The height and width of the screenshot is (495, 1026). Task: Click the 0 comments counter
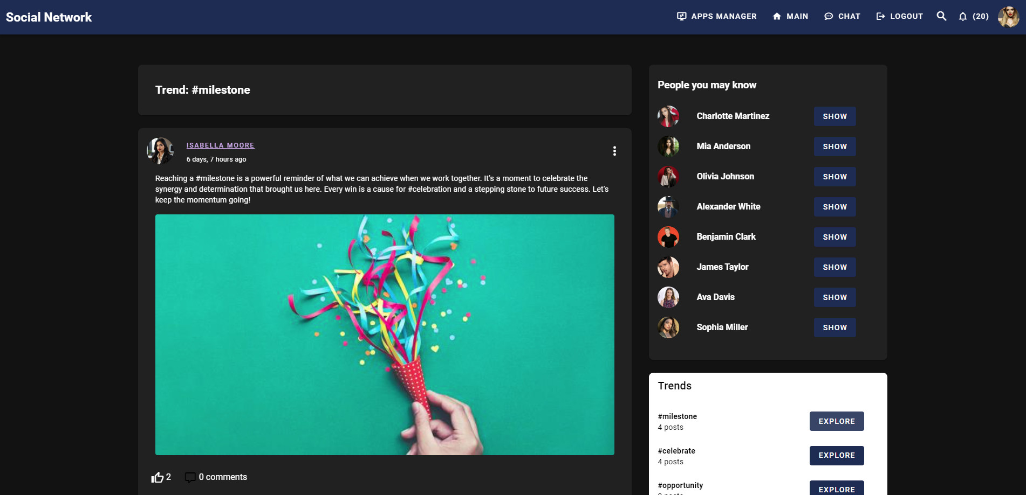[223, 477]
